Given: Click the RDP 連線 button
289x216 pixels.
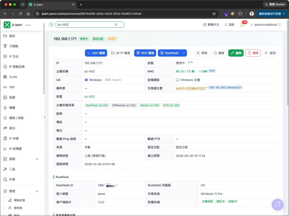Looking at the screenshot, I should [x=145, y=53].
